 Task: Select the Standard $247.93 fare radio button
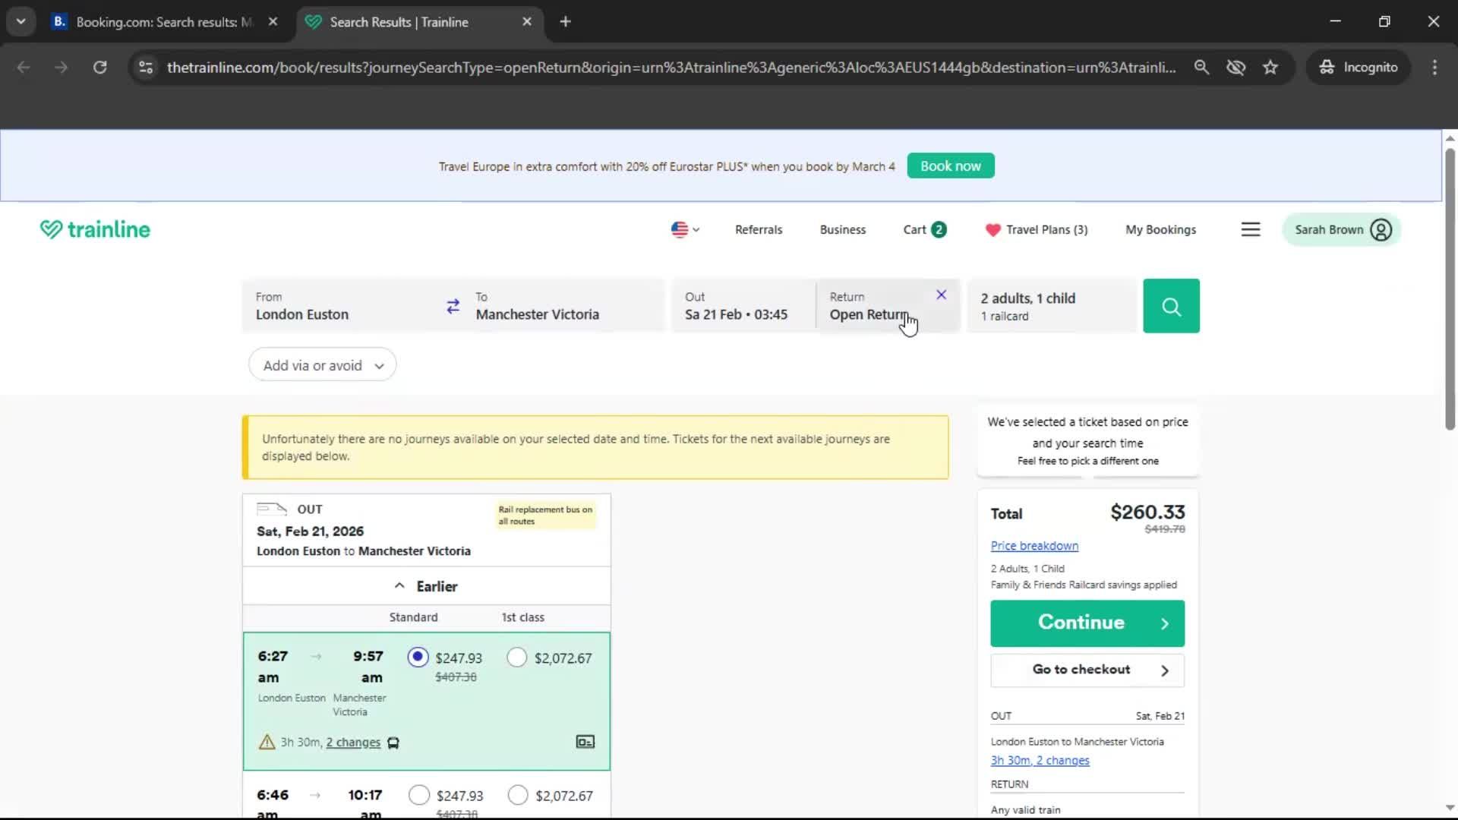click(417, 657)
